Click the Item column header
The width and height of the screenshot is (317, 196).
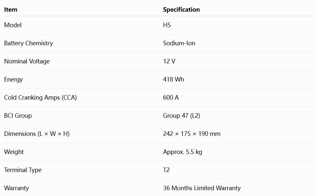click(11, 9)
